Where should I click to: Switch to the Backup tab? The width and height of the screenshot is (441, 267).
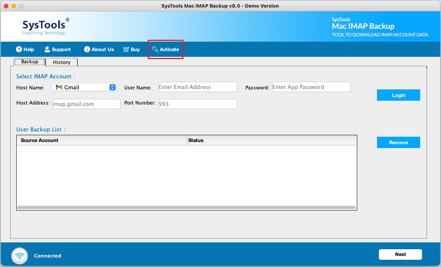coord(30,62)
